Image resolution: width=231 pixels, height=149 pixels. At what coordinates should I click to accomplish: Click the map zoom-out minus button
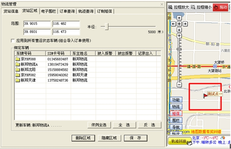pos(179,85)
